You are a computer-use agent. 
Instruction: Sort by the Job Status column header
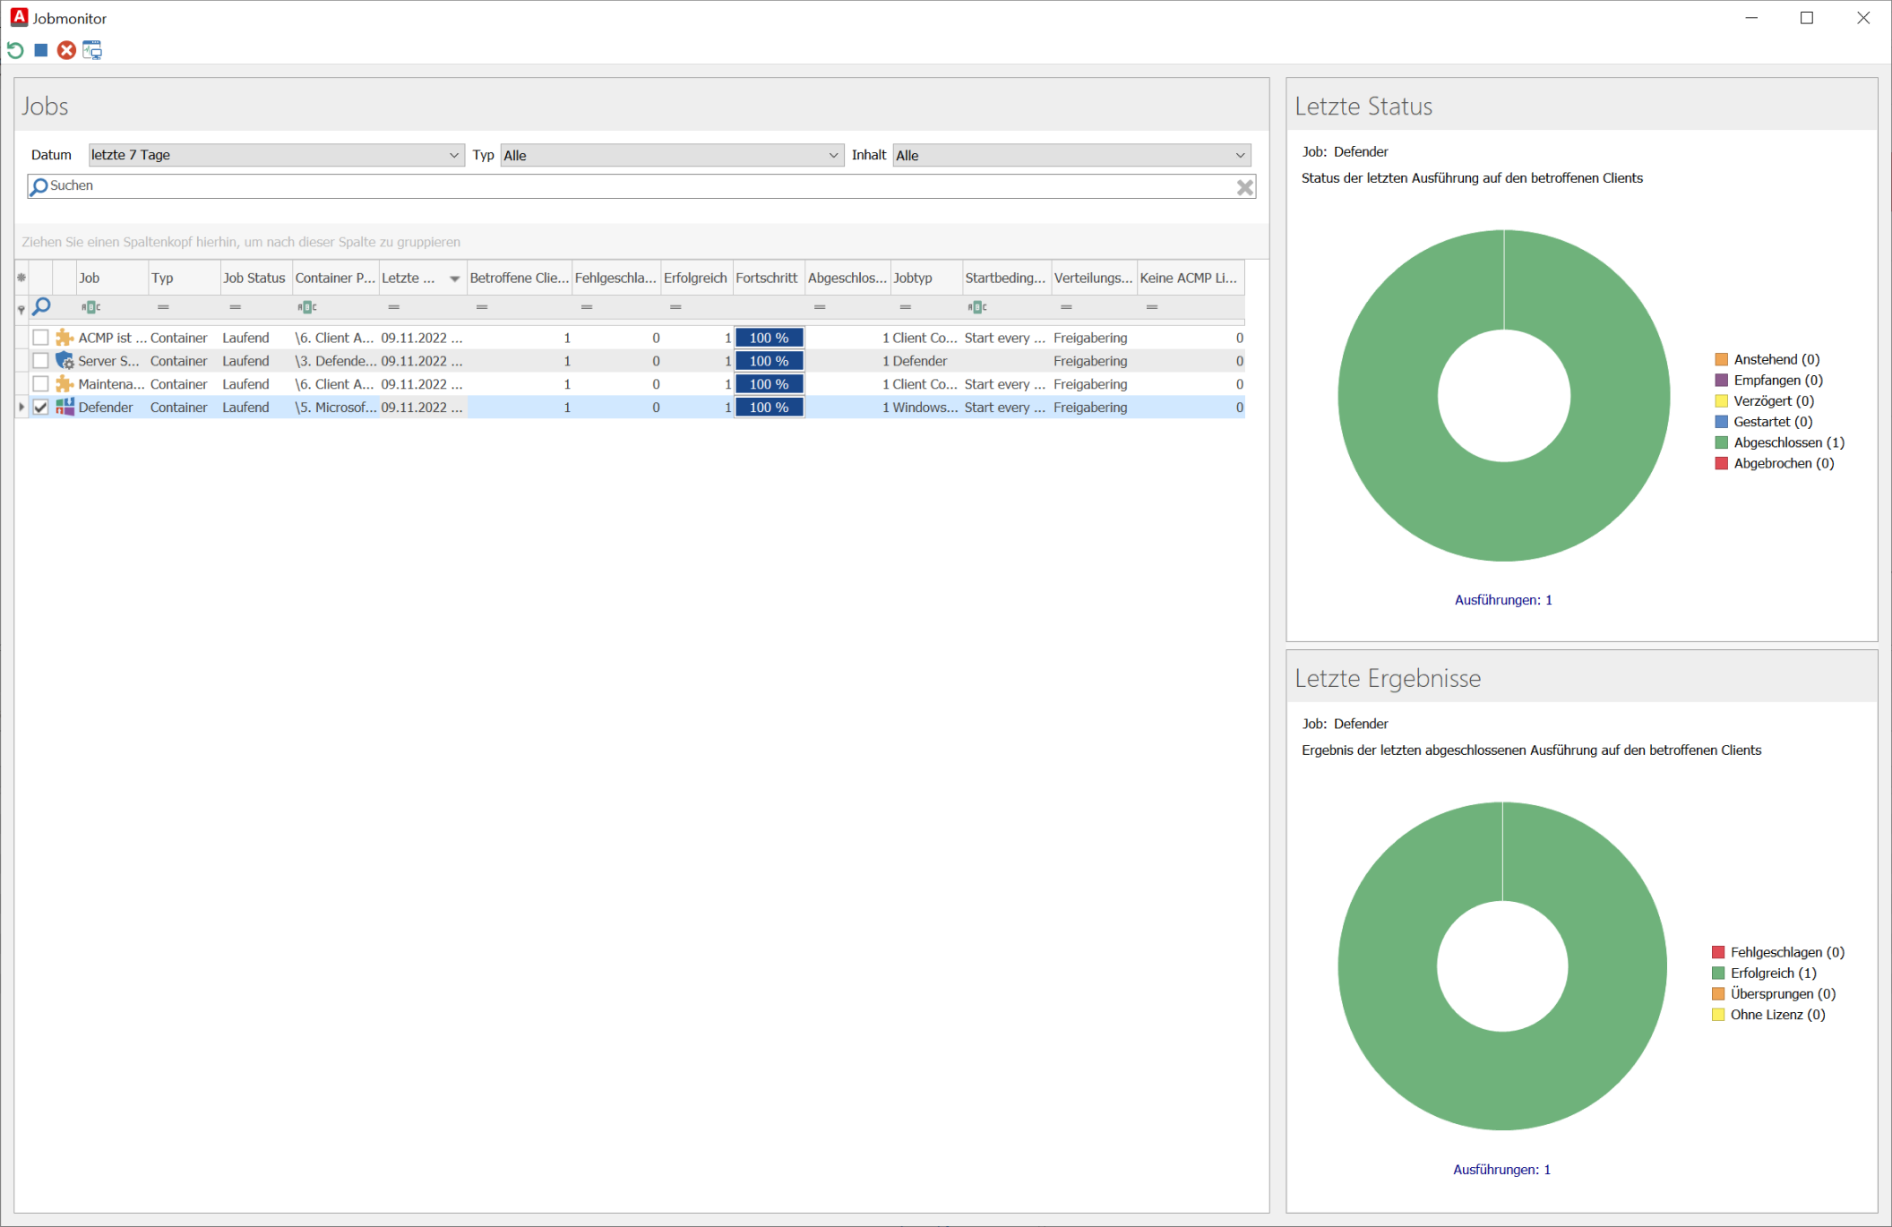[x=254, y=278]
